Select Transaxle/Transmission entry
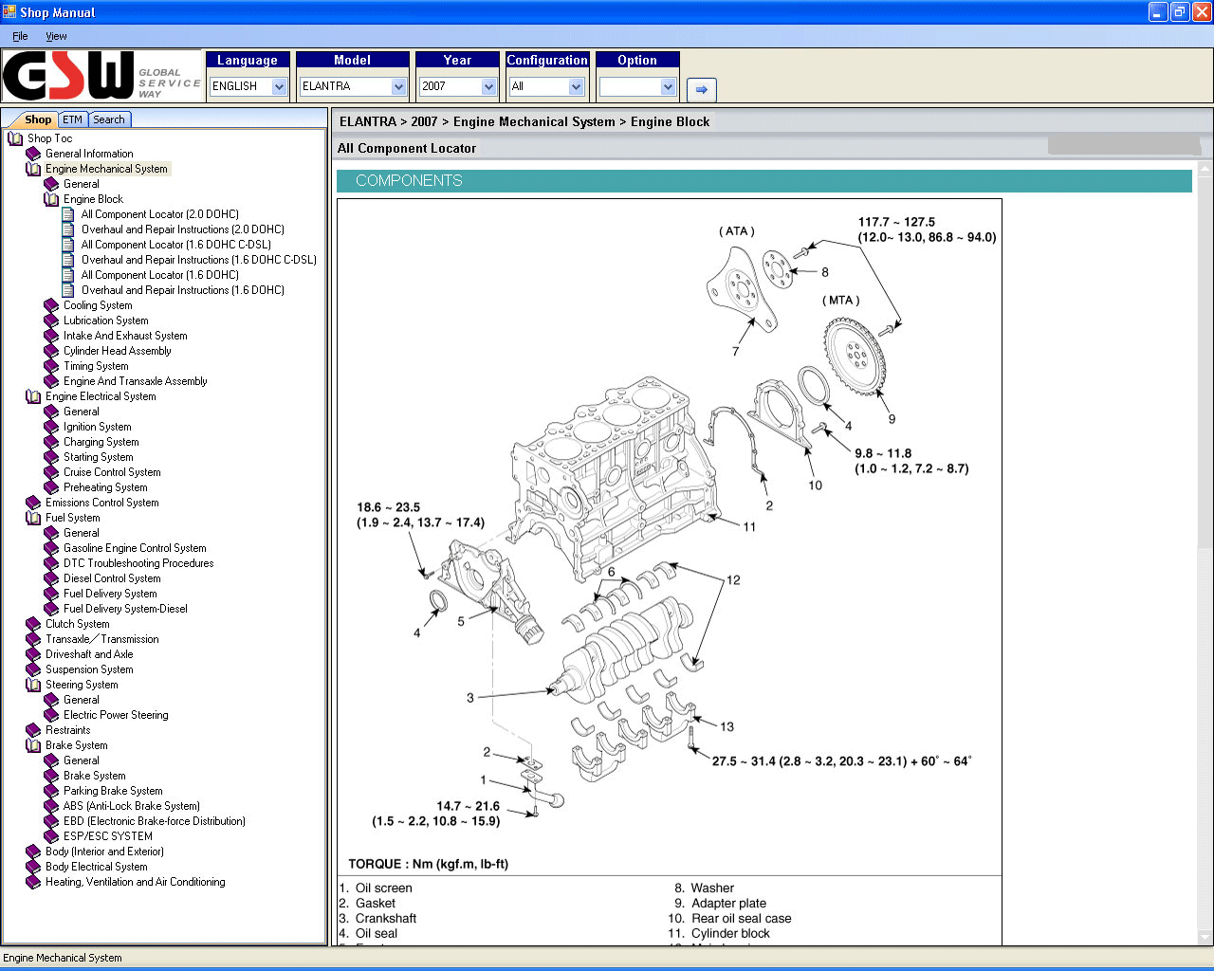The image size is (1214, 971). point(102,639)
